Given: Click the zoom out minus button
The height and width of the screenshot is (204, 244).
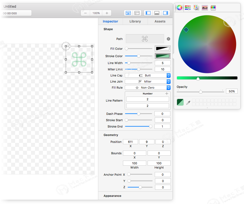Looking at the screenshot, I should (85, 13).
